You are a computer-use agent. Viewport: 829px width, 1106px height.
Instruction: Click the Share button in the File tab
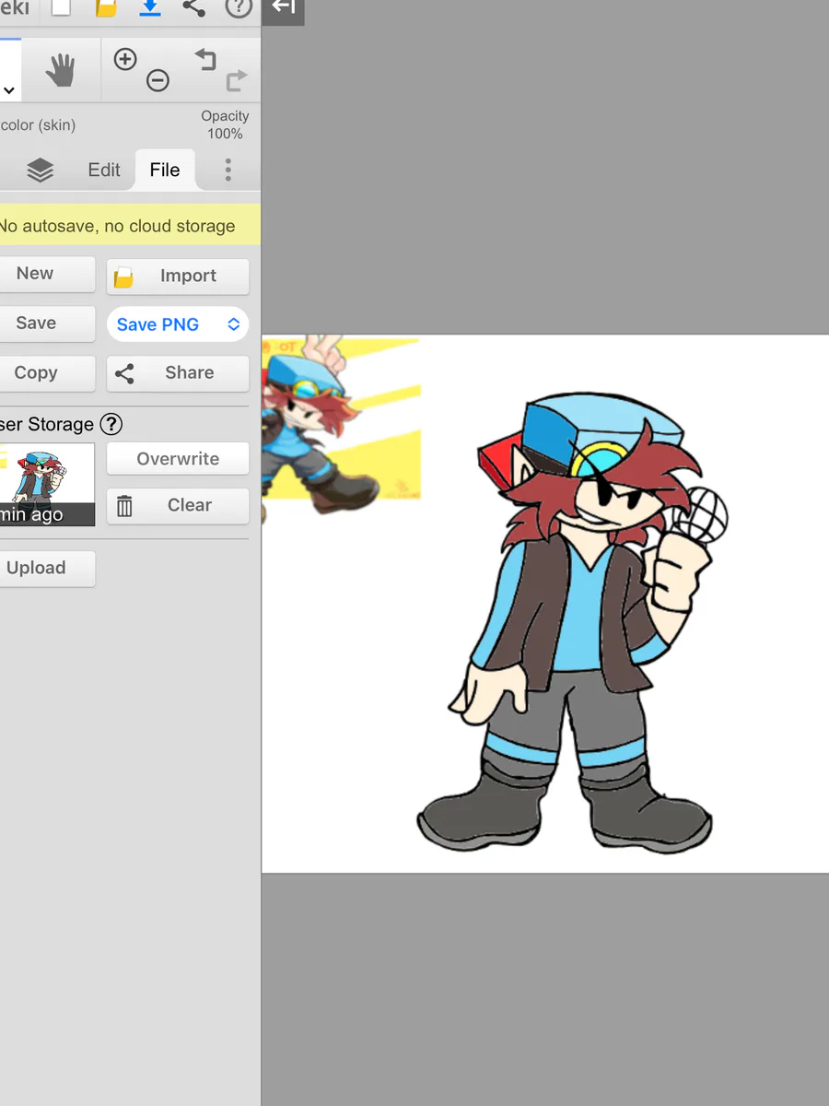(178, 373)
